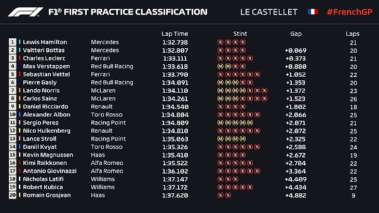Select the Stint column header
This screenshot has height=213, width=379.
(240, 34)
